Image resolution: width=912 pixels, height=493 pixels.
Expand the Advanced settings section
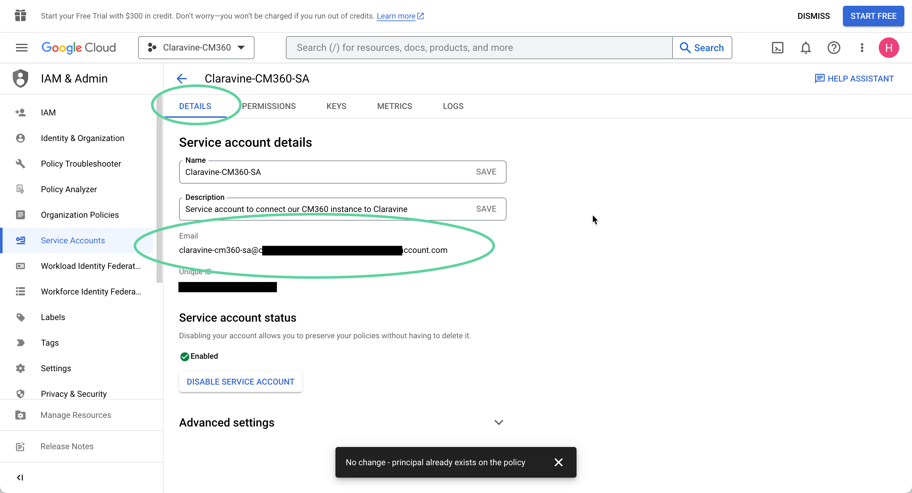pos(499,422)
